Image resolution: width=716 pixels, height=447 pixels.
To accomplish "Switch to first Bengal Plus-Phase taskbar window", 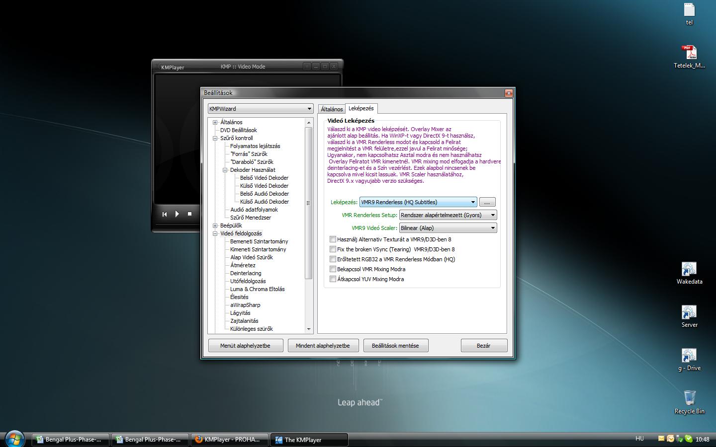I will 70,440.
